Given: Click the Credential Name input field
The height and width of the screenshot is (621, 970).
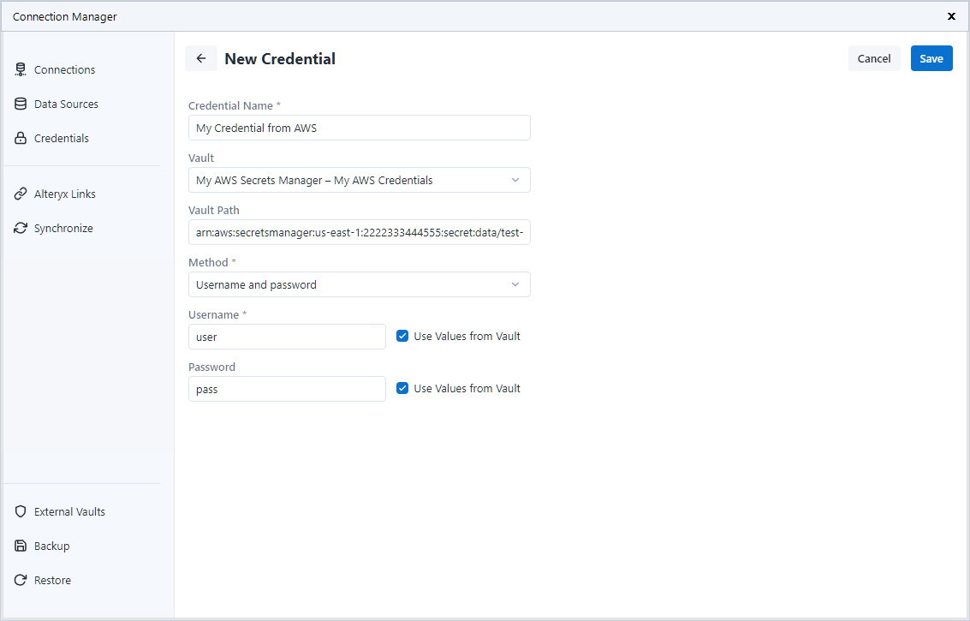Looking at the screenshot, I should point(359,128).
